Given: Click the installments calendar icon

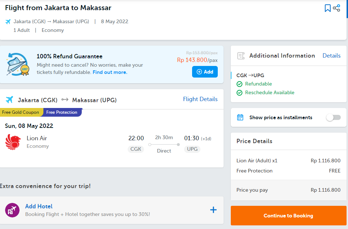Looking at the screenshot, I should coord(240,117).
